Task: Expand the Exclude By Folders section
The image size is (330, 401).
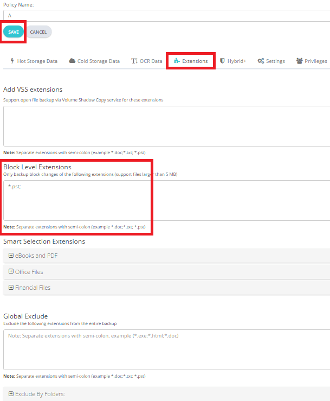Action: click(166, 394)
